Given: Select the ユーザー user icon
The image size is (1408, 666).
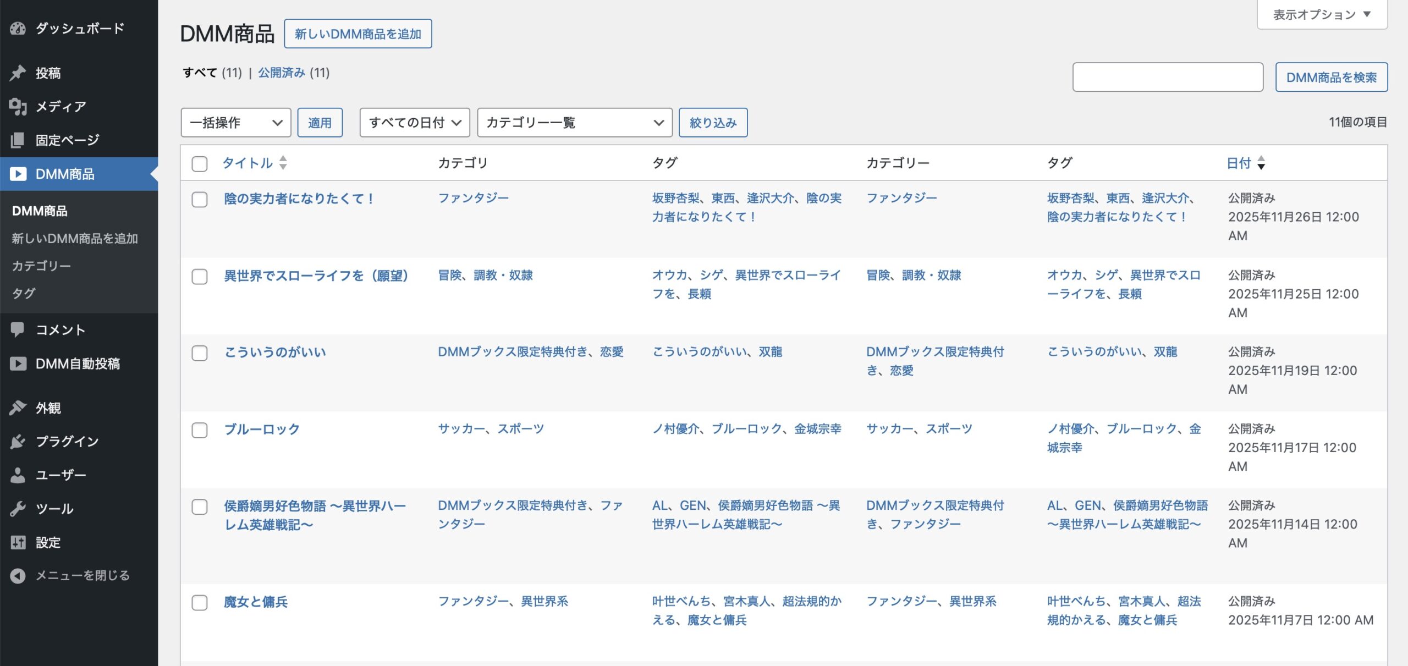Looking at the screenshot, I should 18,475.
